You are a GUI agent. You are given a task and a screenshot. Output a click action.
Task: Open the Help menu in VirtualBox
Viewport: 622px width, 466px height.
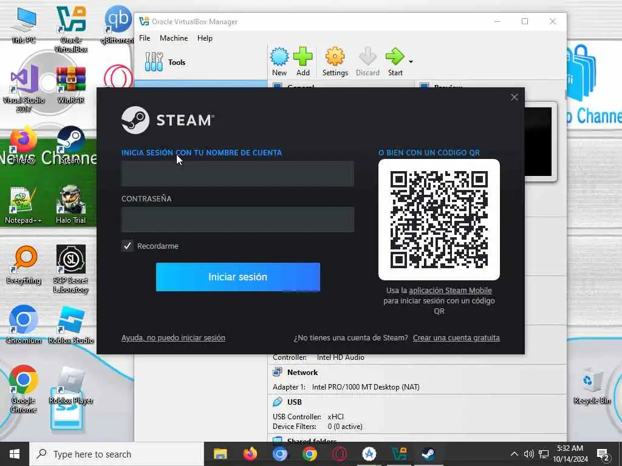[x=205, y=38]
